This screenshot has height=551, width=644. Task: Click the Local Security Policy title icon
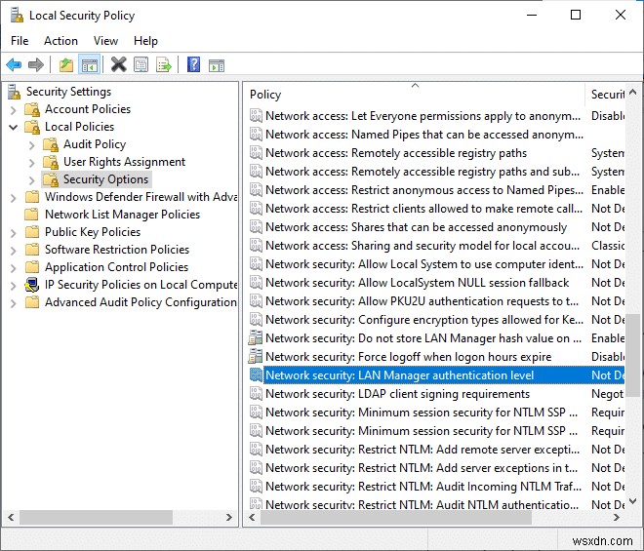(x=17, y=16)
